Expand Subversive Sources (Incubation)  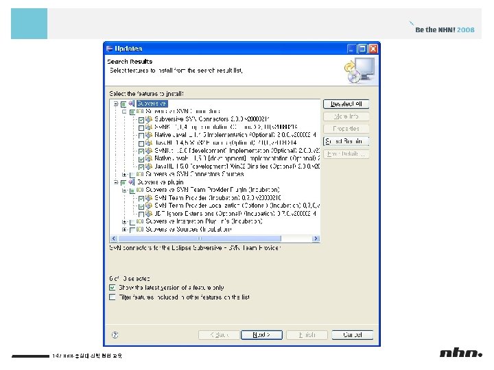coord(124,230)
